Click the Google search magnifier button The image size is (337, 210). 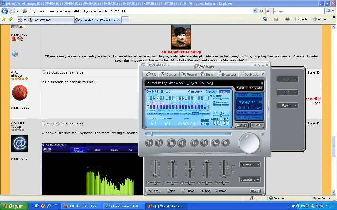coord(328,11)
